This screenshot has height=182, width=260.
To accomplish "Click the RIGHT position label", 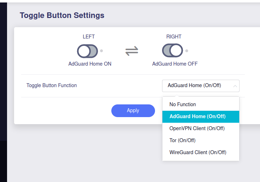I will coord(174,37).
